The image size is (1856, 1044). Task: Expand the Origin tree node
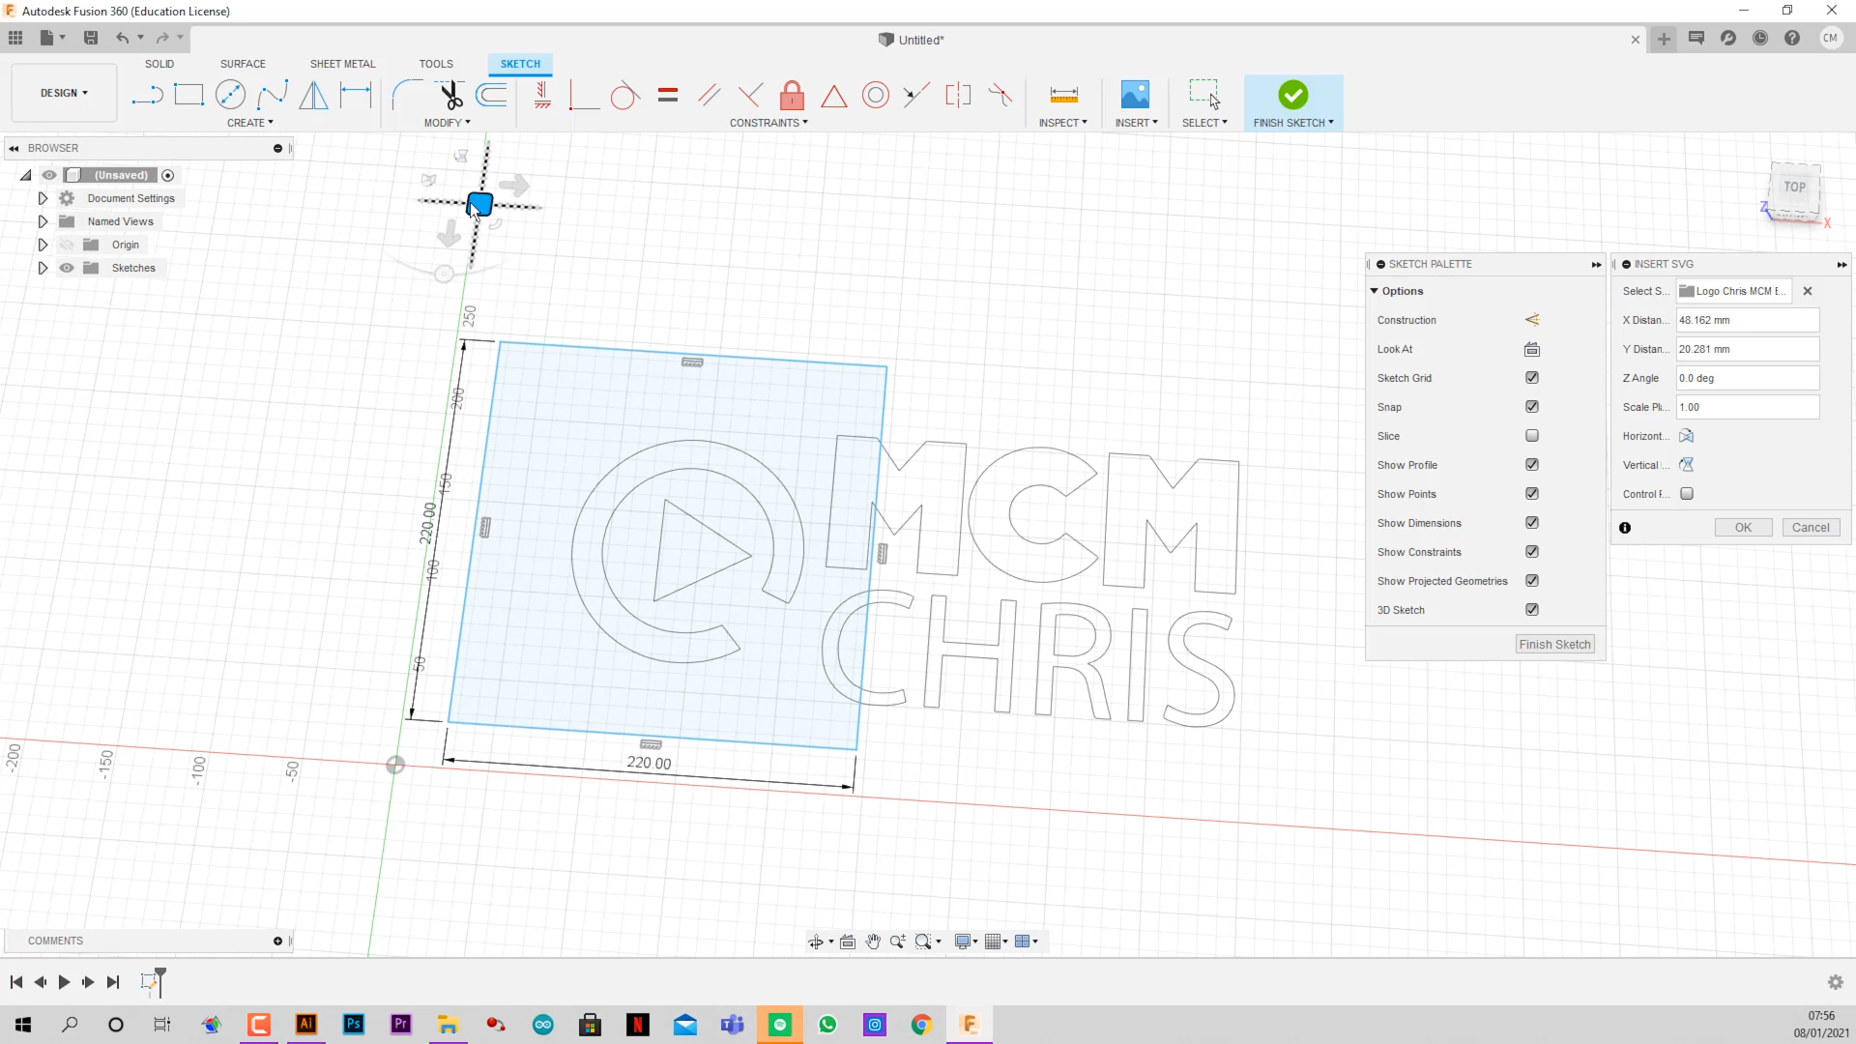(43, 245)
